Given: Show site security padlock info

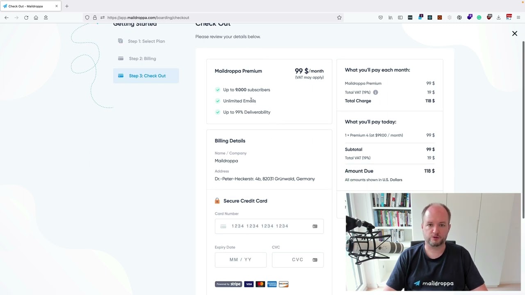Looking at the screenshot, I should tap(95, 18).
